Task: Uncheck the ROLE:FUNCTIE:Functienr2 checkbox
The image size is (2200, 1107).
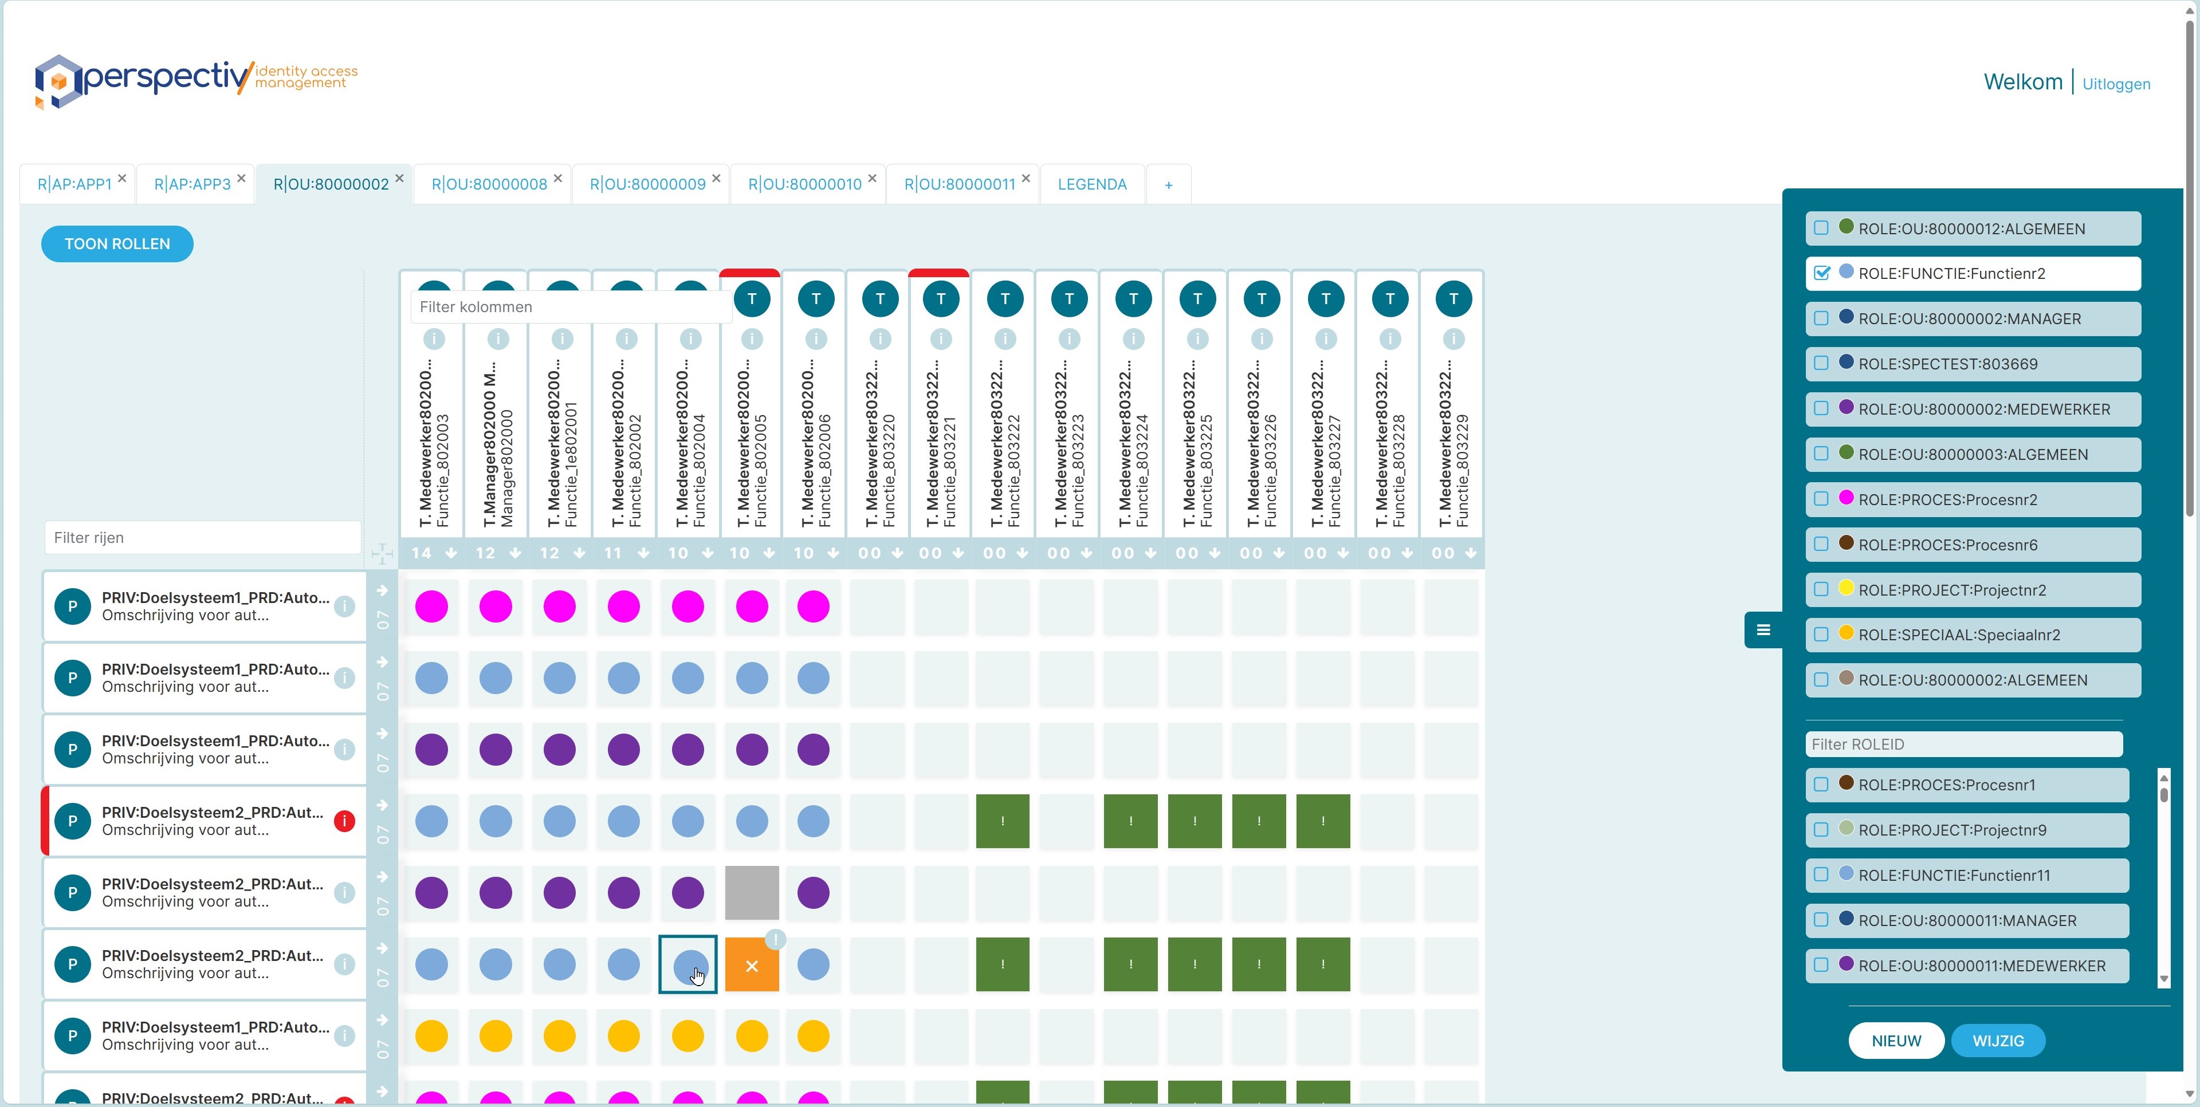Action: click(x=1822, y=273)
